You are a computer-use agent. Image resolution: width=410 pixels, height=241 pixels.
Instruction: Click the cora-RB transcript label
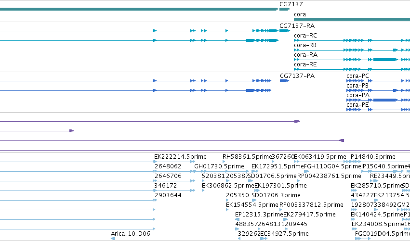tap(305, 45)
